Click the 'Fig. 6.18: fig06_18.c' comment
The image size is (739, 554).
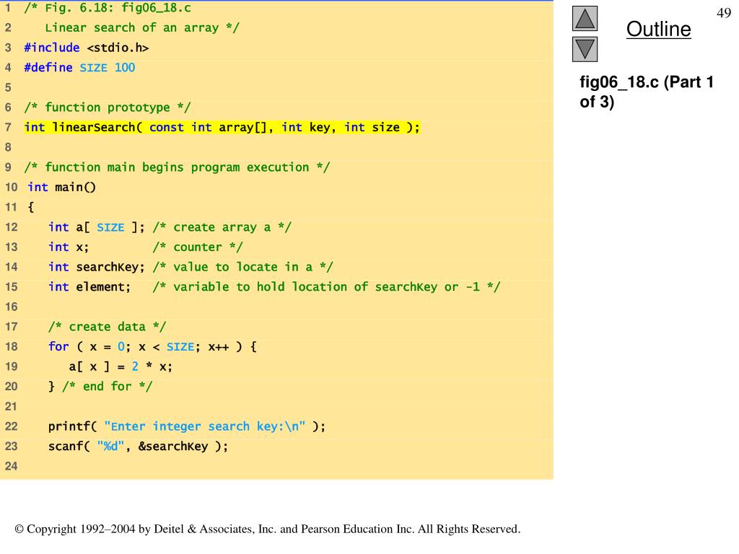pyautogui.click(x=108, y=7)
